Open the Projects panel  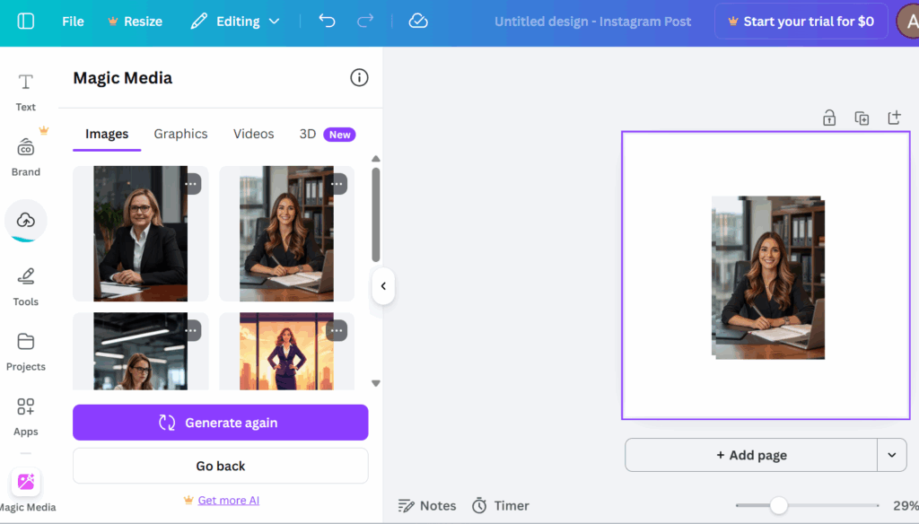[25, 350]
